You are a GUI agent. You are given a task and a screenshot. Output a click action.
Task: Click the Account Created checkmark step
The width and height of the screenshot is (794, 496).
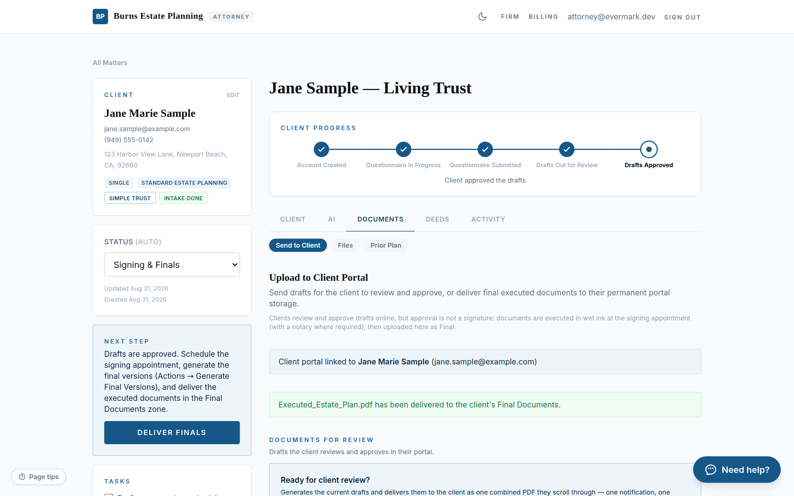click(x=321, y=149)
